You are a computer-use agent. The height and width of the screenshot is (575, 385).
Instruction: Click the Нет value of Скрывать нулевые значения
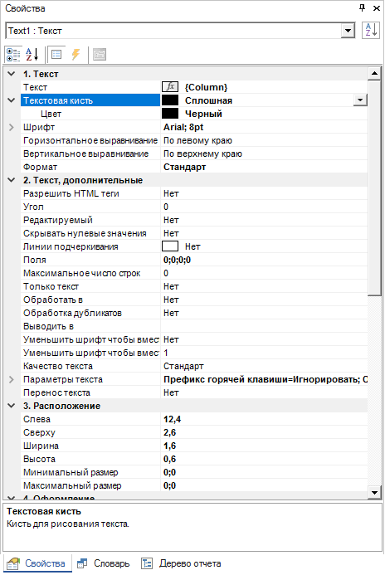(x=171, y=233)
